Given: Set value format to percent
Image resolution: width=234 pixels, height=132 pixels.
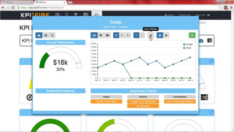Looking at the screenshot, I should click(x=128, y=35).
